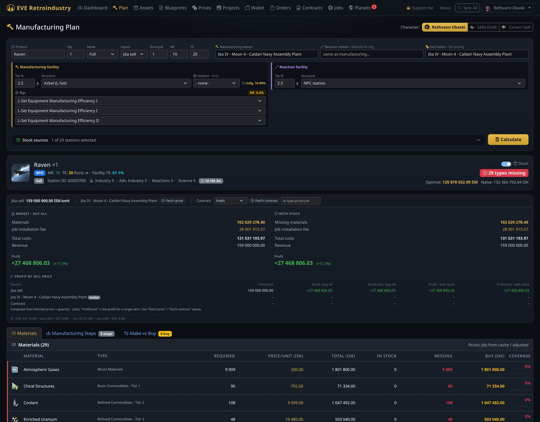Open the Support me link

click(420, 8)
